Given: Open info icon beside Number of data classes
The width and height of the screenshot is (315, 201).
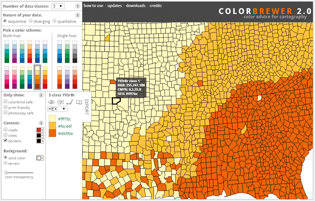Looking at the screenshot, I should pos(78,6).
